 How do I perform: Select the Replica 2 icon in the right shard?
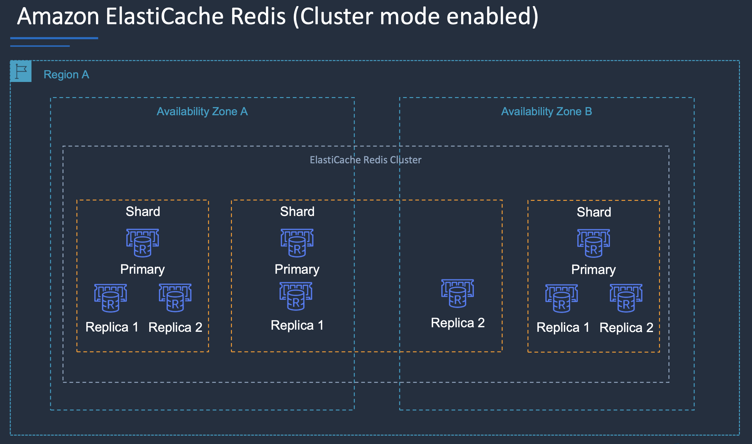[x=626, y=298]
